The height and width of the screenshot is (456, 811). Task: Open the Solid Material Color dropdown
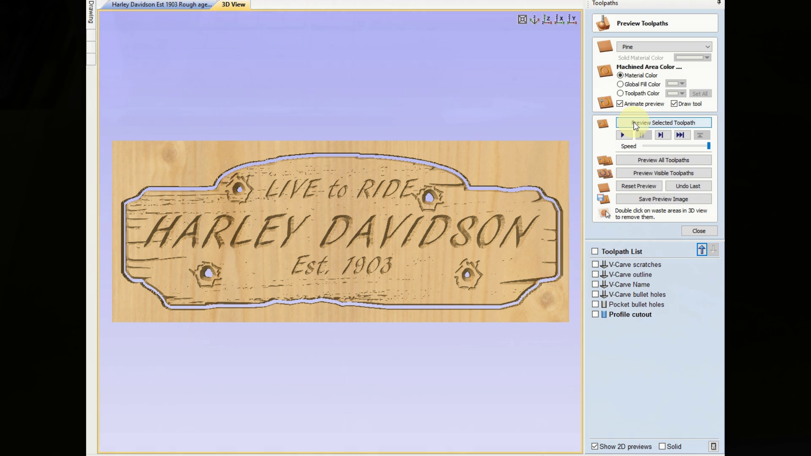[692, 57]
